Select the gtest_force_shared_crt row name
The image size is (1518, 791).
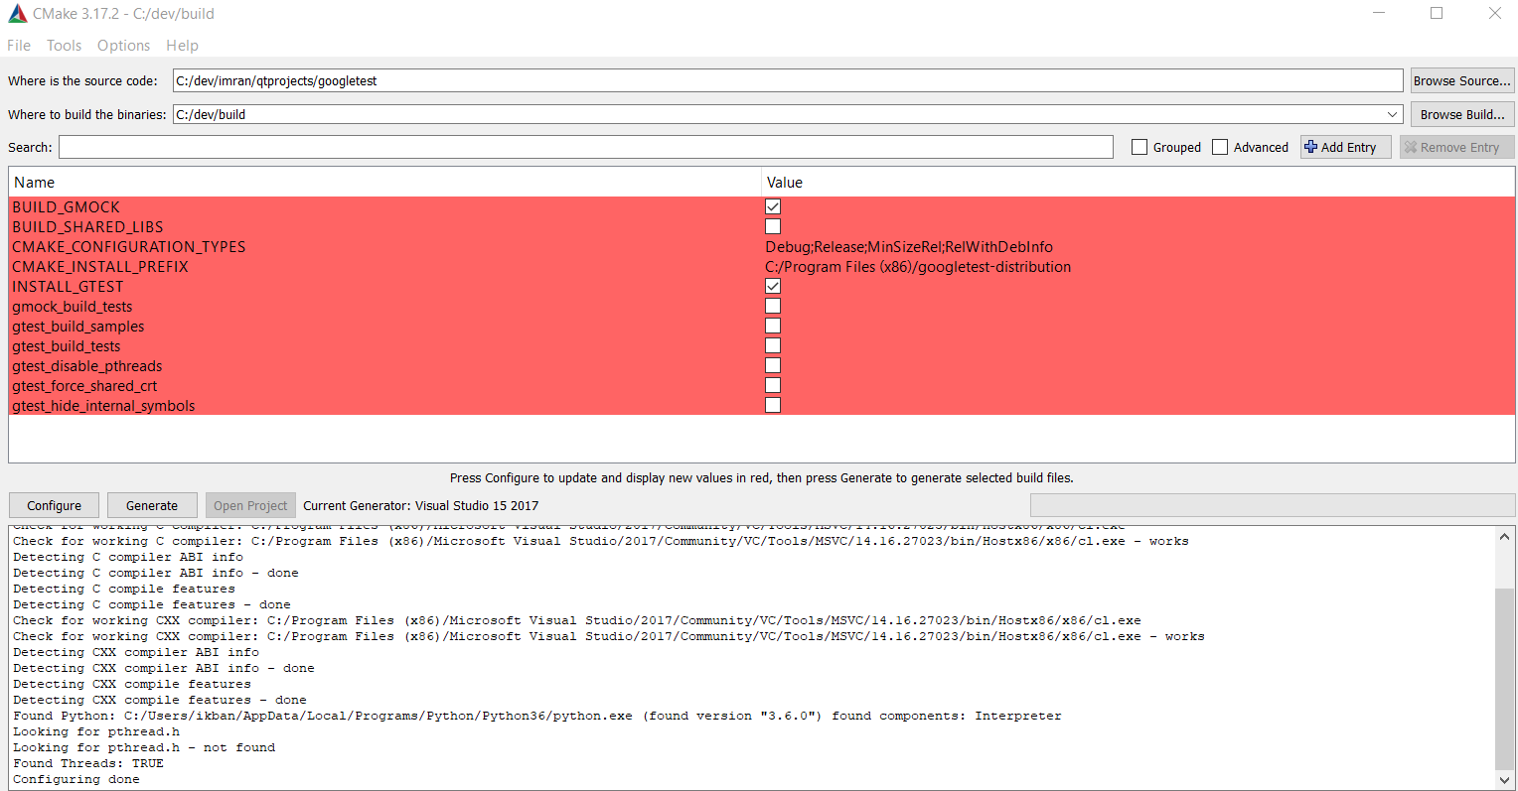click(x=84, y=385)
